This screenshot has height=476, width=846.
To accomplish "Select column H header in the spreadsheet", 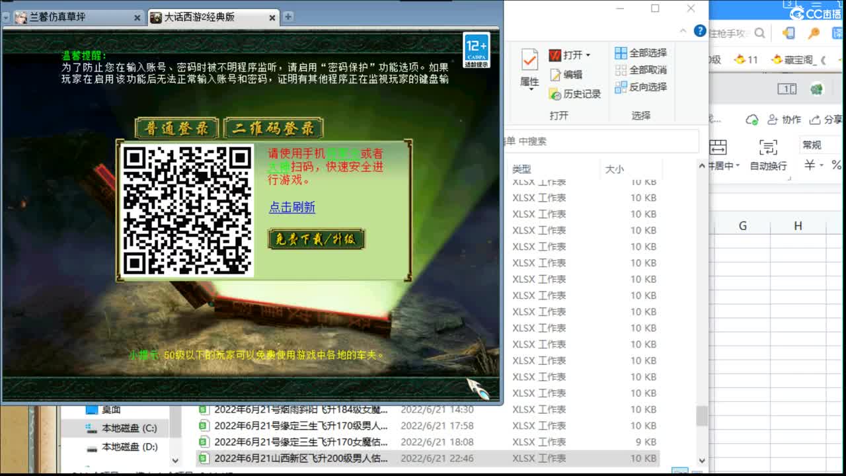I will 798,226.
